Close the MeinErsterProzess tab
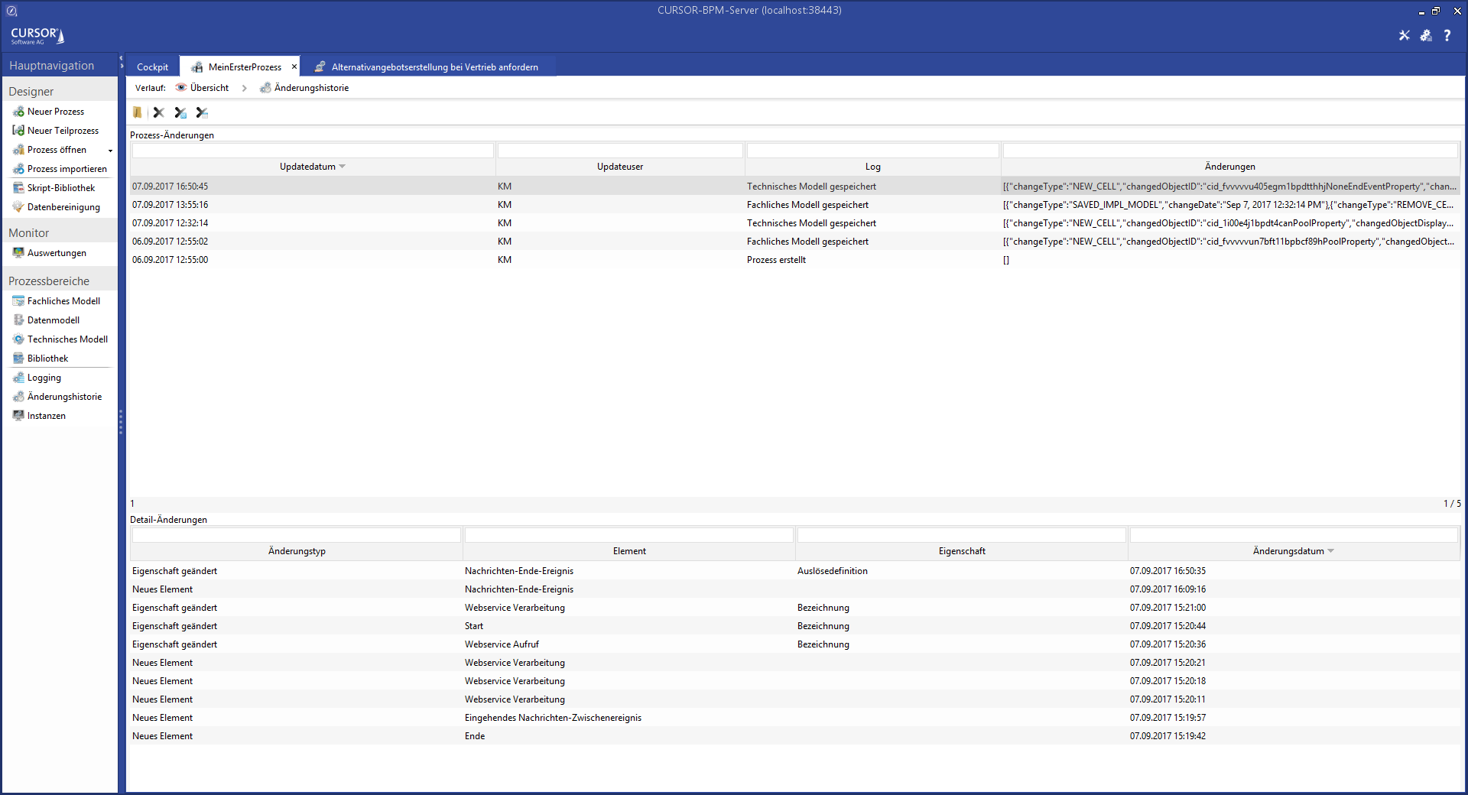1468x795 pixels. pyautogui.click(x=294, y=67)
